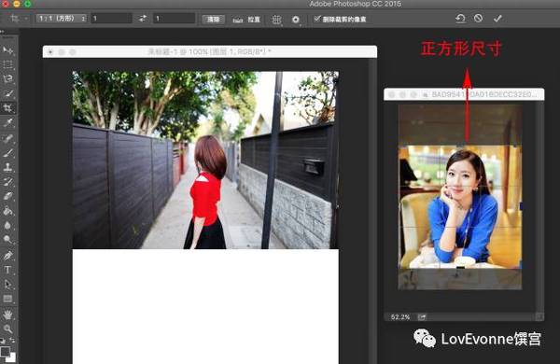Click the 清除 clear button
This screenshot has width=560, height=364.
pos(213,20)
